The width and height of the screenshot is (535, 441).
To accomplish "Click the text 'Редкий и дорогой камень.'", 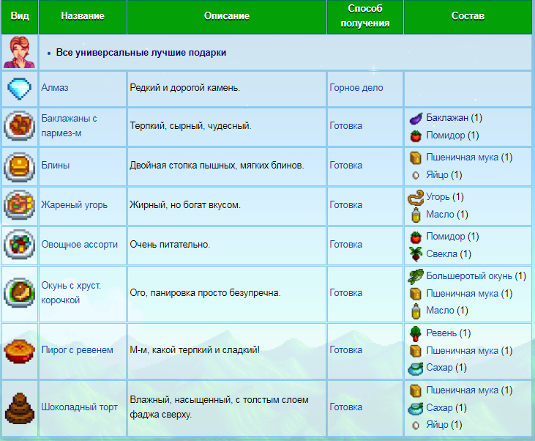I will [185, 88].
